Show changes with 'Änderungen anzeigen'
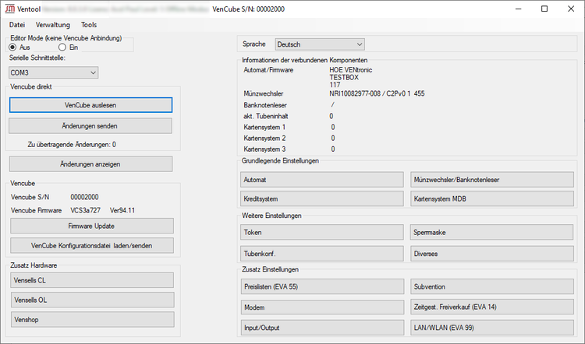This screenshot has width=585, height=344. 90,163
